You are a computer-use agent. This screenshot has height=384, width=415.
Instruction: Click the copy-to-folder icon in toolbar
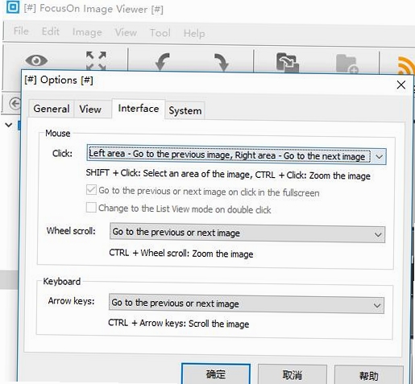pyautogui.click(x=288, y=63)
